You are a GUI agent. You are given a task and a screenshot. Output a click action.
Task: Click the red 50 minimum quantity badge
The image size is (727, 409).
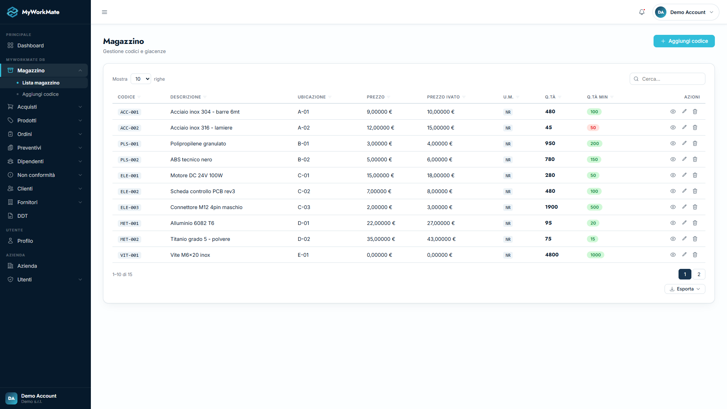(x=593, y=128)
